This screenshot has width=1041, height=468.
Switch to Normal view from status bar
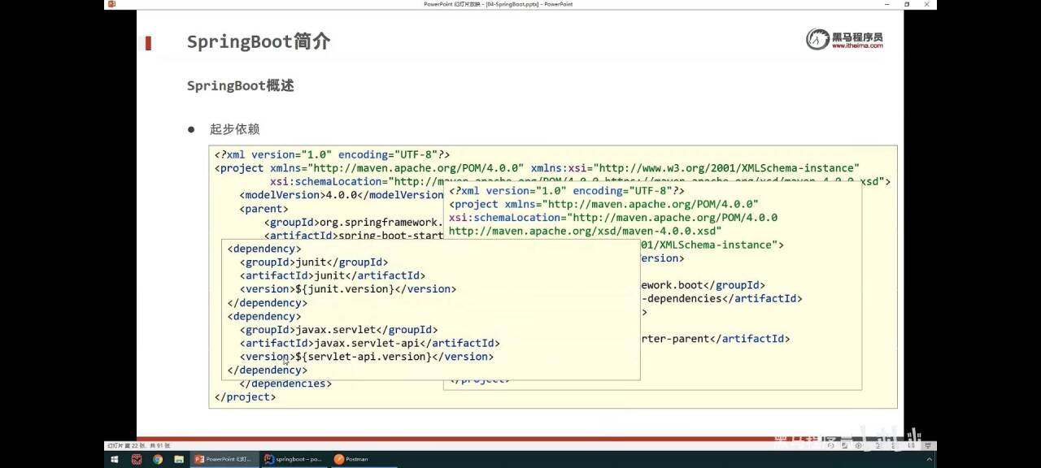(878, 445)
